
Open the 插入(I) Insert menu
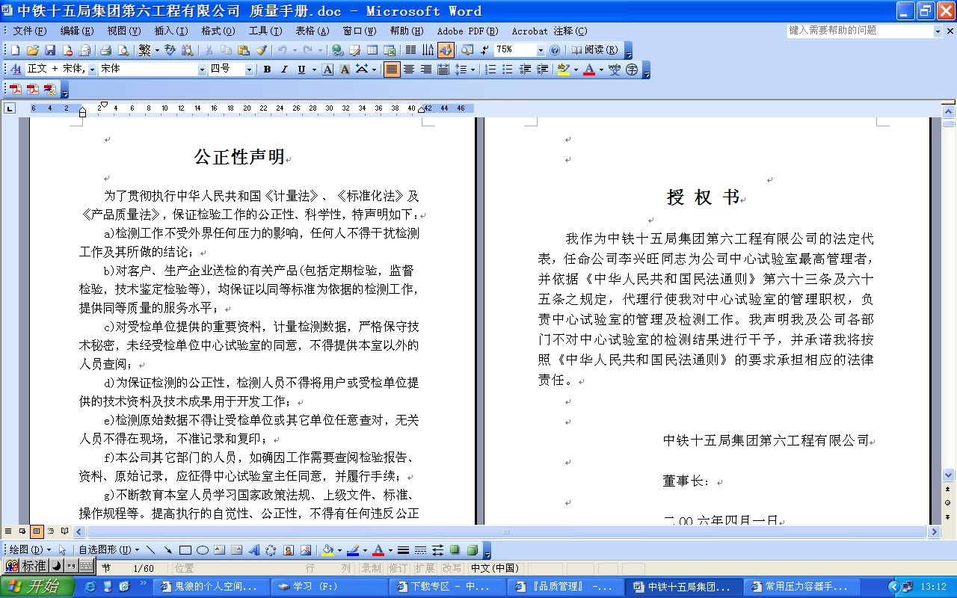(x=170, y=31)
